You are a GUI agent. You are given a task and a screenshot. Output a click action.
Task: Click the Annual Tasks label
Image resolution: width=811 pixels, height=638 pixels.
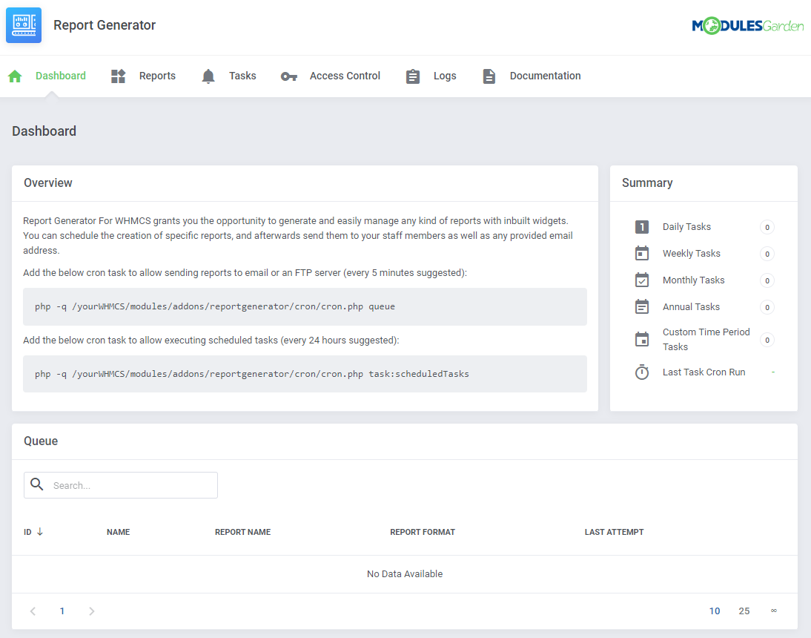[x=691, y=306]
